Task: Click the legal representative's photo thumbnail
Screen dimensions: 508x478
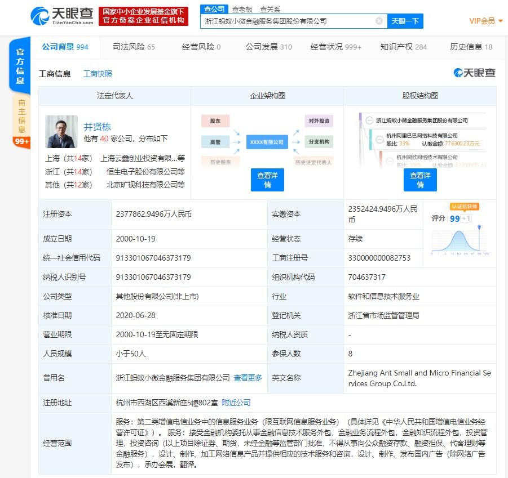Action: click(61, 132)
